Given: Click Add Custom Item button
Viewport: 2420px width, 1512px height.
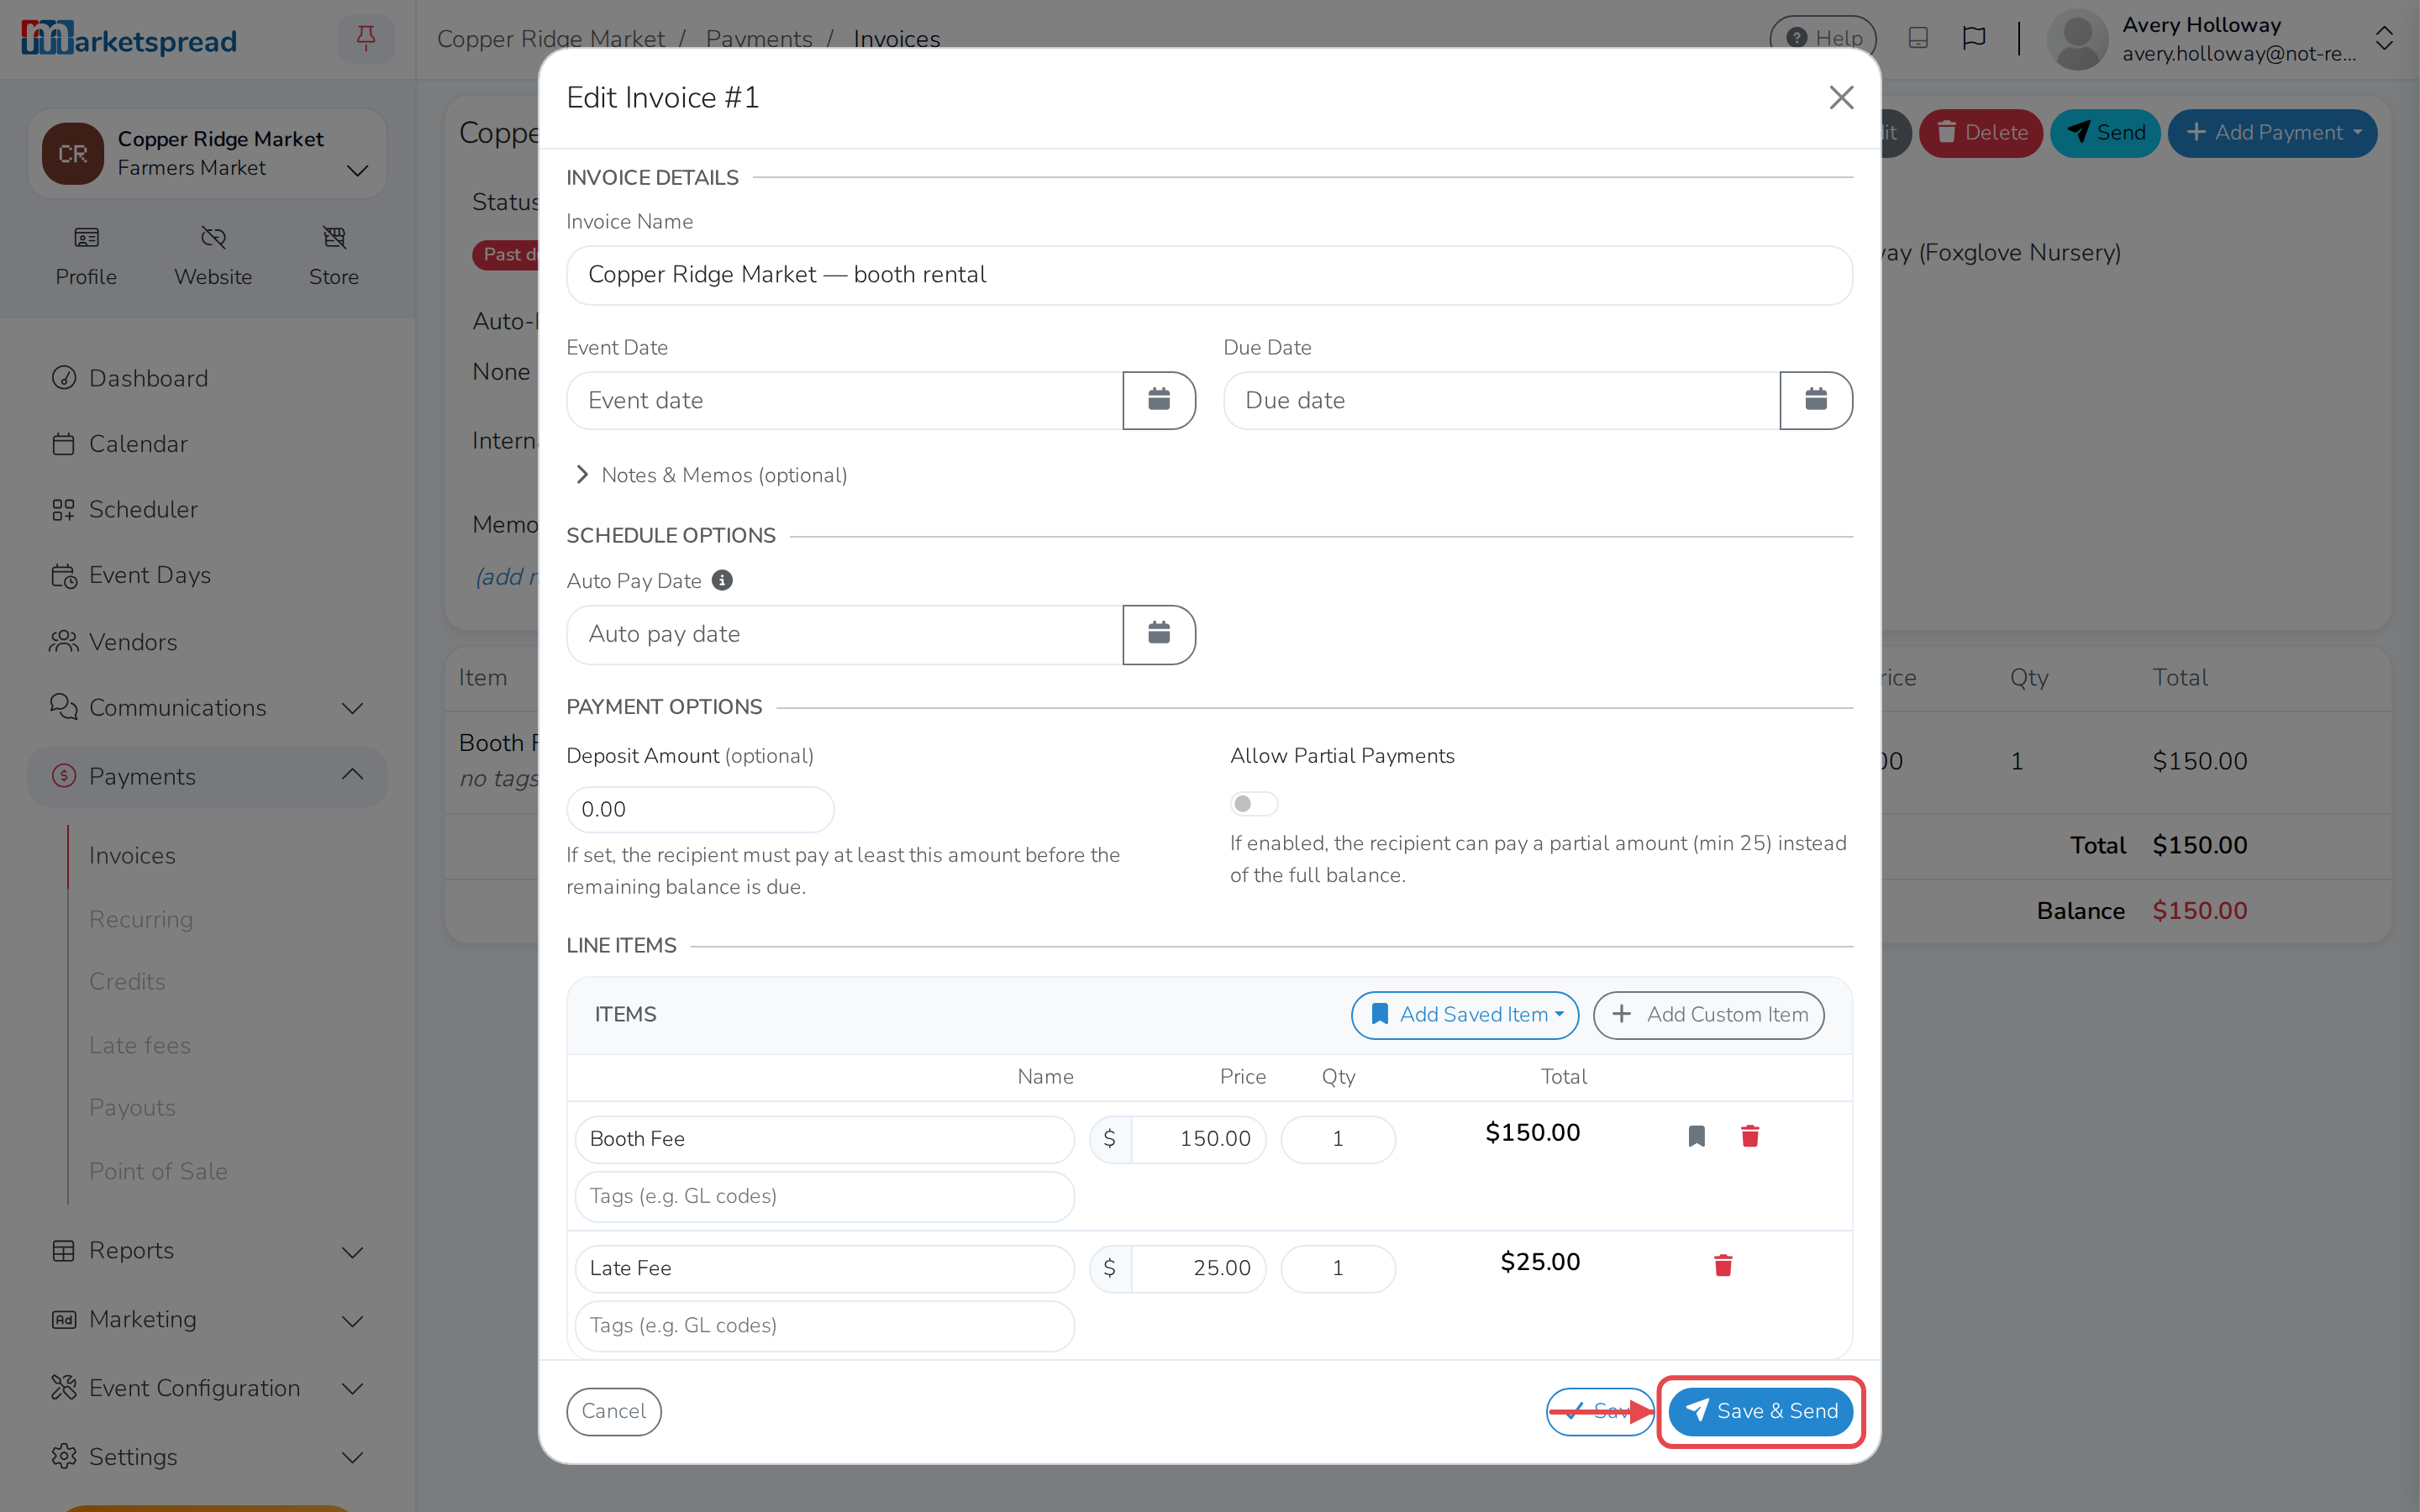Looking at the screenshot, I should click(x=1708, y=1014).
